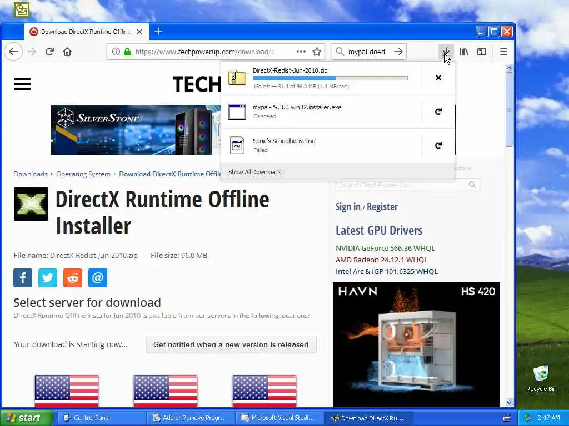Show site information via the info icon
Viewport: 569px width, 426px height.
point(116,52)
